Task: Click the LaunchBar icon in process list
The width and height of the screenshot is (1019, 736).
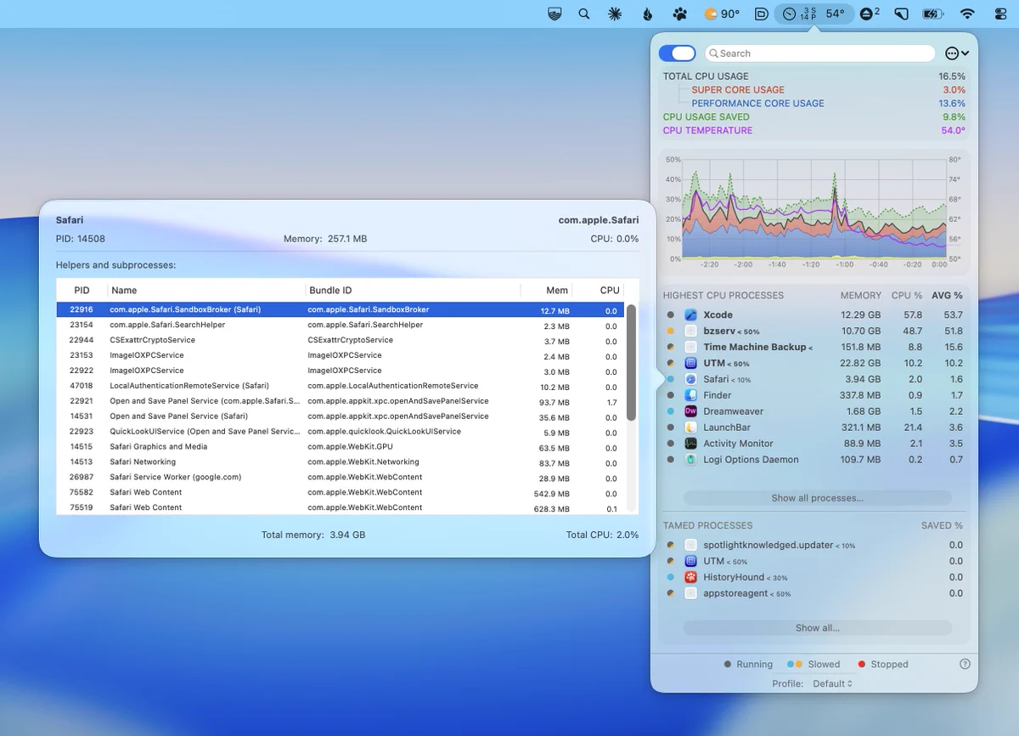Action: click(x=690, y=427)
